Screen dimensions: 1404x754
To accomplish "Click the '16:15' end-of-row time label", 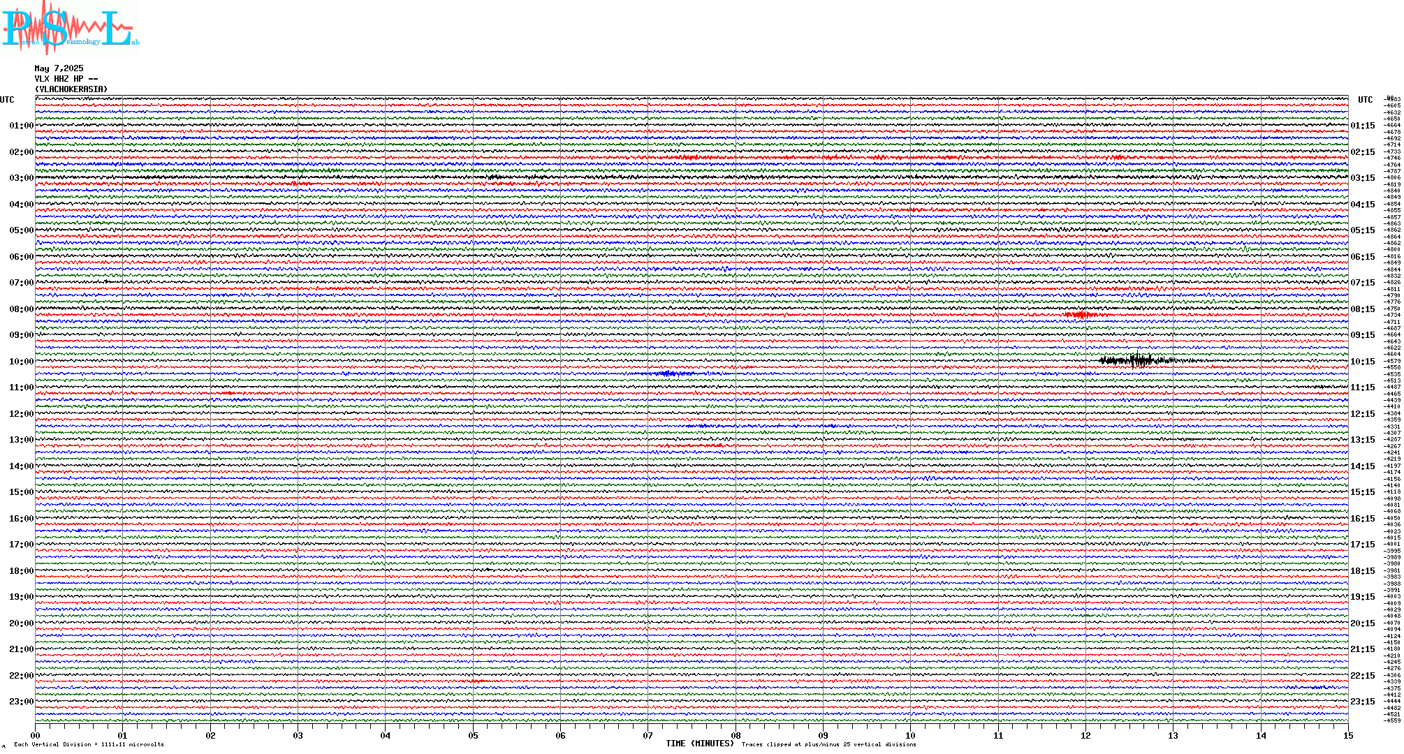I will click(1363, 519).
